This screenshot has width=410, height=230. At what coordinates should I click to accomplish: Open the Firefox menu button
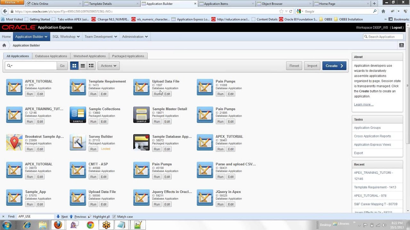(x=12, y=3)
